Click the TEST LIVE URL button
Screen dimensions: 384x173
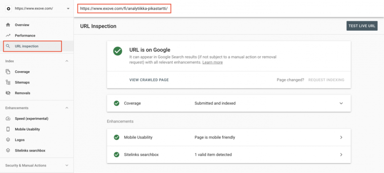(x=362, y=26)
